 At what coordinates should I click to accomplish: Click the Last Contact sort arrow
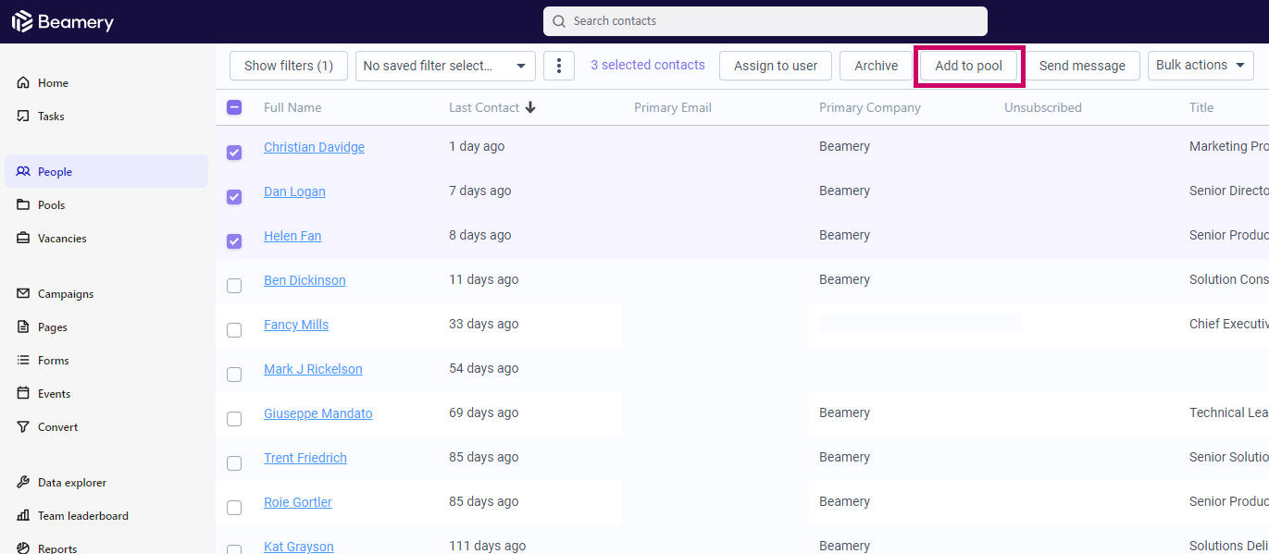click(530, 107)
